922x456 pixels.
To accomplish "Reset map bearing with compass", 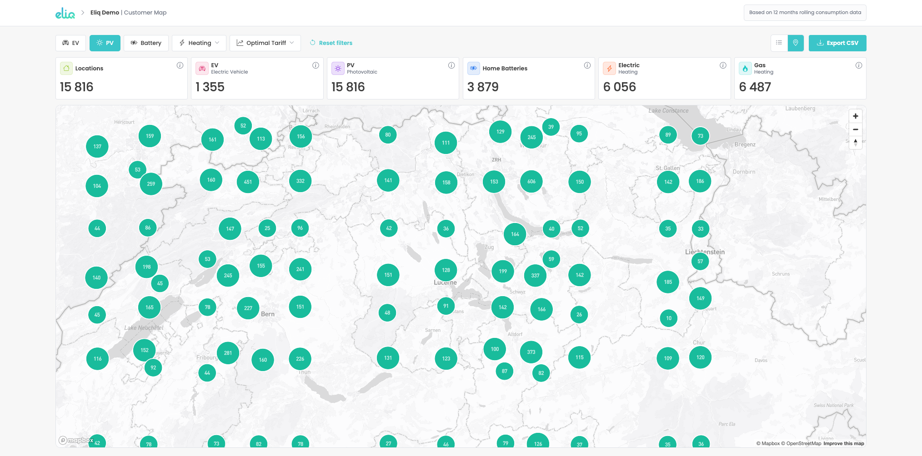I will [x=856, y=143].
